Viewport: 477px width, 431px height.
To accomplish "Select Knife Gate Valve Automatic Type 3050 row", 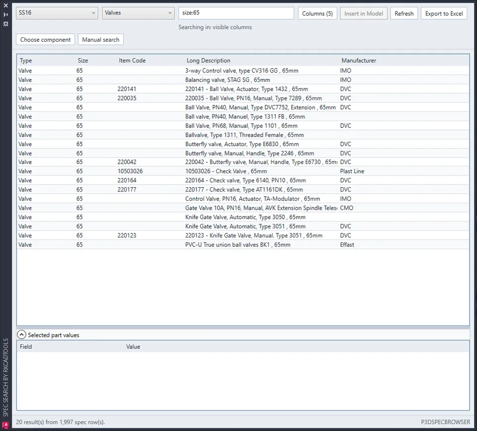I will pos(243,217).
